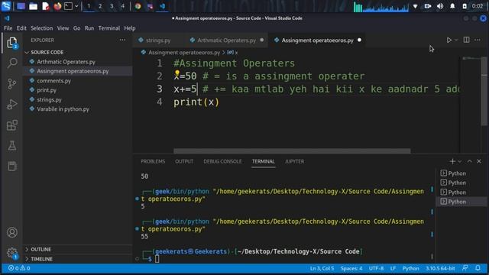489x275 pixels.
Task: Create a new terminal with plus icon
Action: [x=452, y=161]
